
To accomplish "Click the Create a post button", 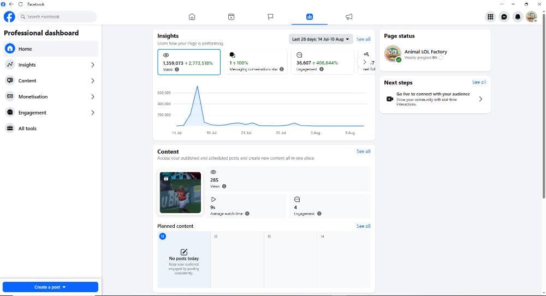I will click(50, 287).
